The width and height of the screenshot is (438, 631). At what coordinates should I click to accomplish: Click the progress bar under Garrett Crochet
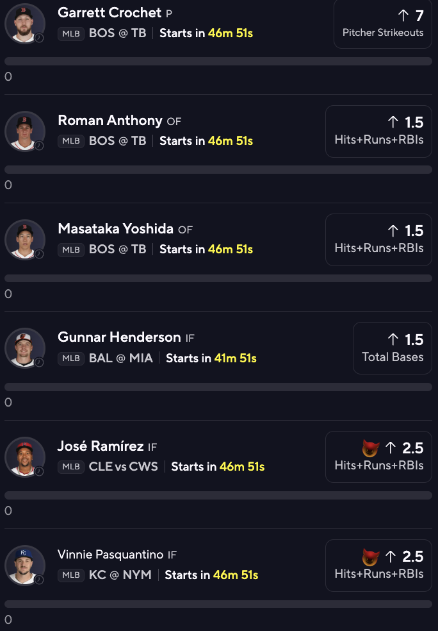218,61
